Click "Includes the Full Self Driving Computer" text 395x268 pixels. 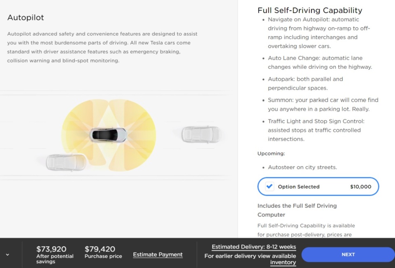[297, 210]
